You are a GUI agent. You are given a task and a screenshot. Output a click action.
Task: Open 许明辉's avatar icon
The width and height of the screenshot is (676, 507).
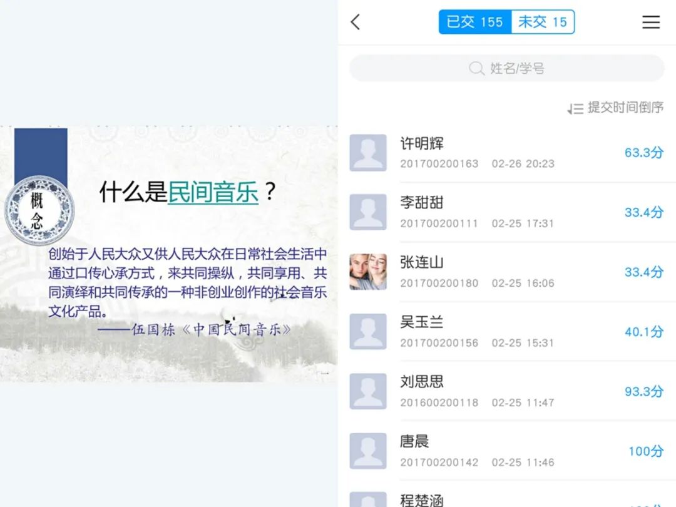(368, 153)
